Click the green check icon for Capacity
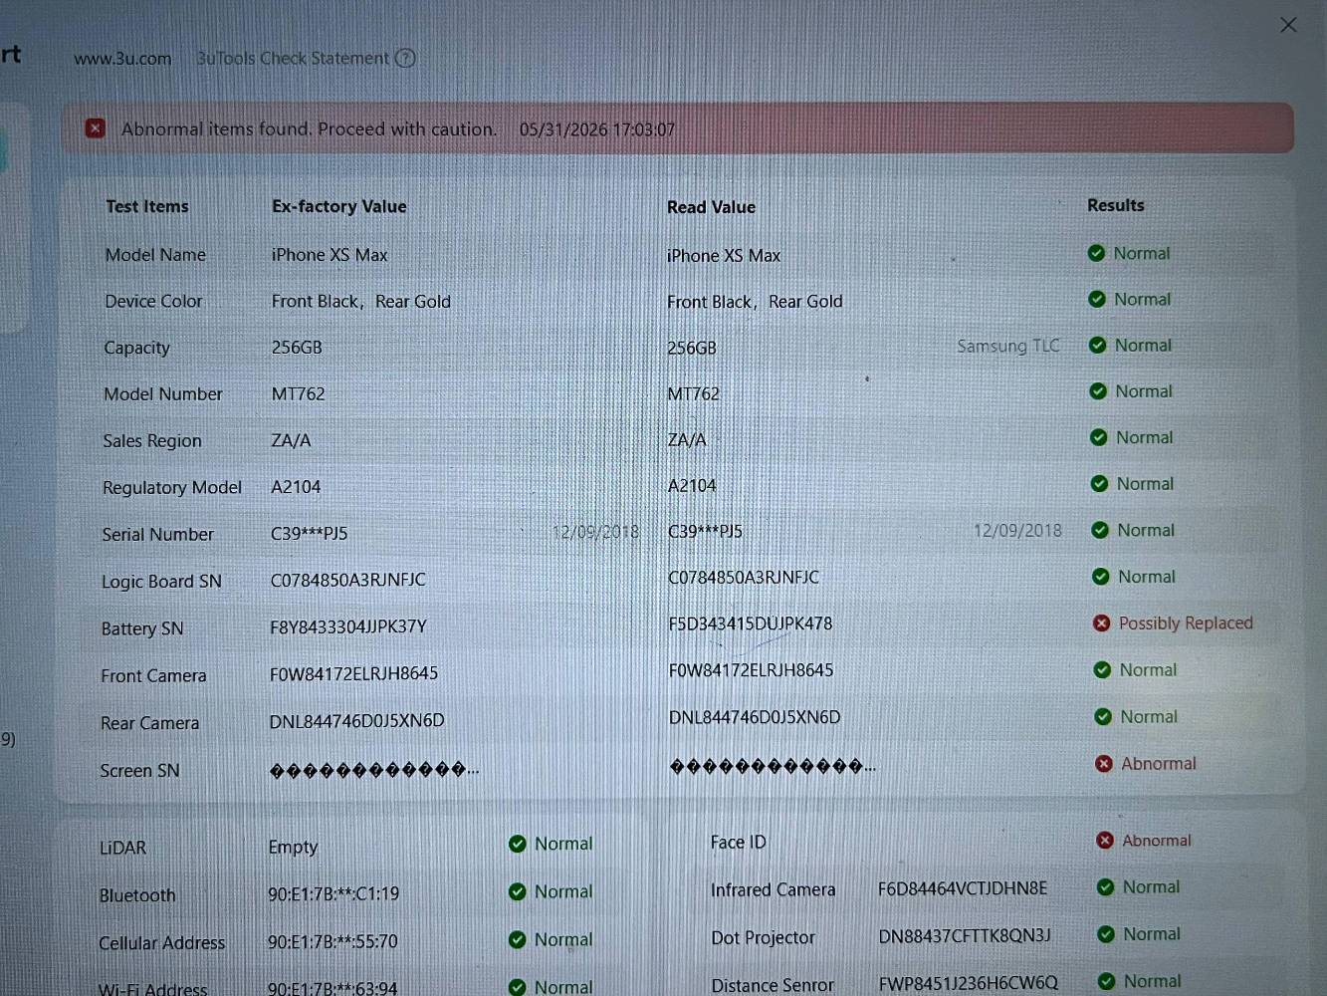This screenshot has width=1327, height=996. (1097, 346)
